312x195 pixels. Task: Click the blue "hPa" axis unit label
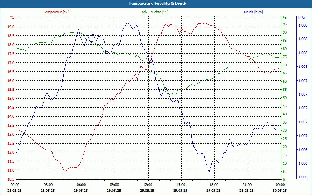301,18
